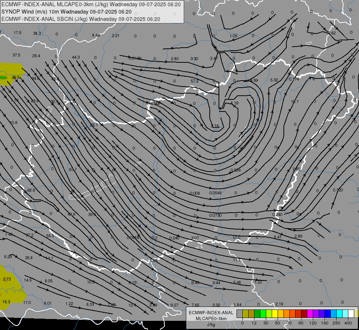The height and width of the screenshot is (330, 359).
Task: Click the map value 2.19
Action: 279,304
